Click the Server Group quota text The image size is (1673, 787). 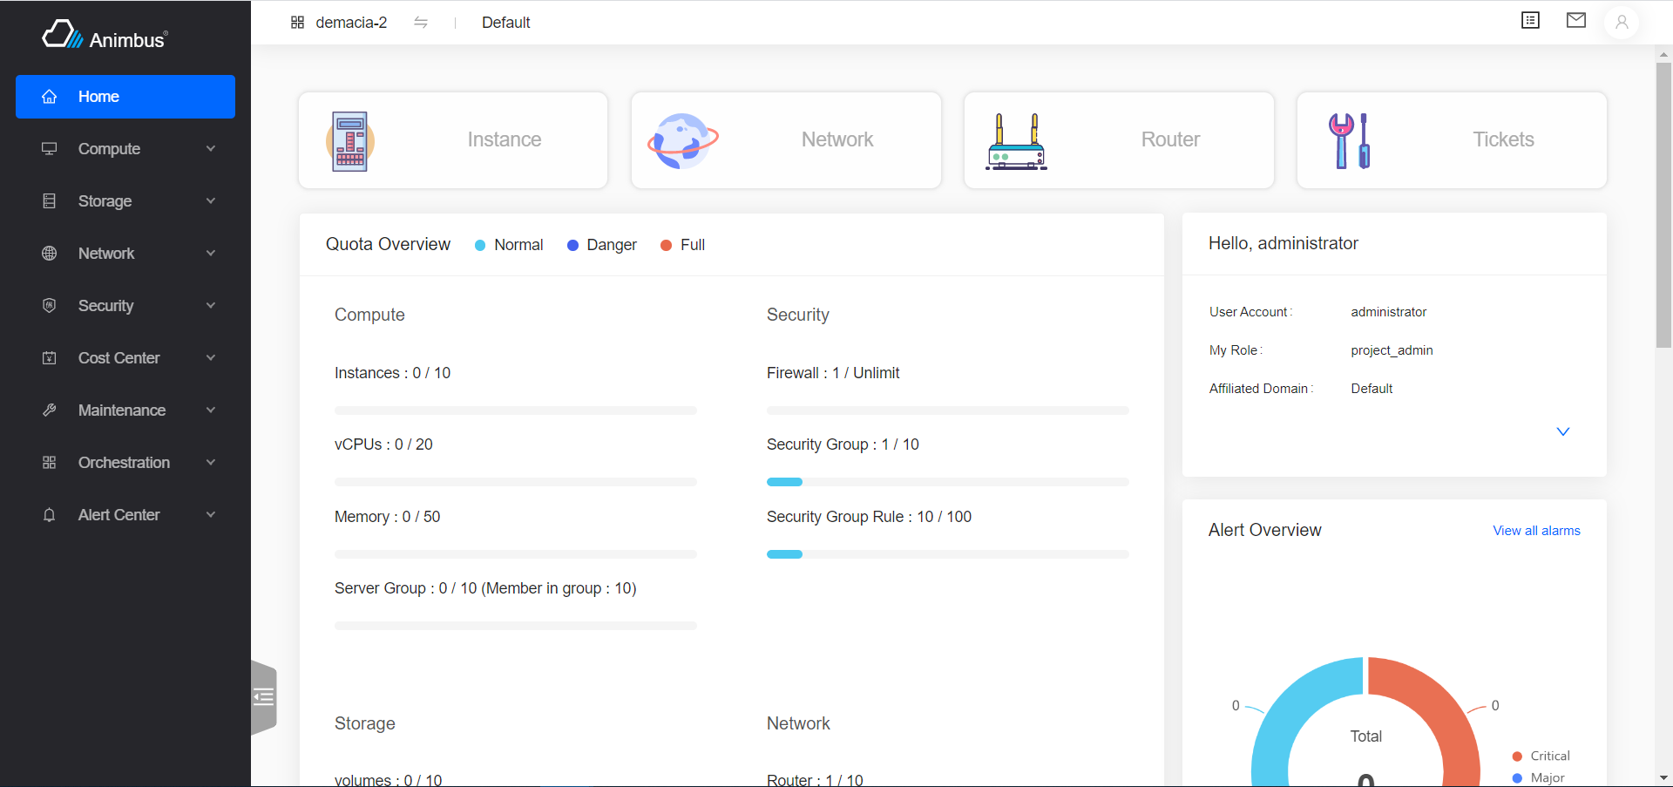tap(485, 588)
